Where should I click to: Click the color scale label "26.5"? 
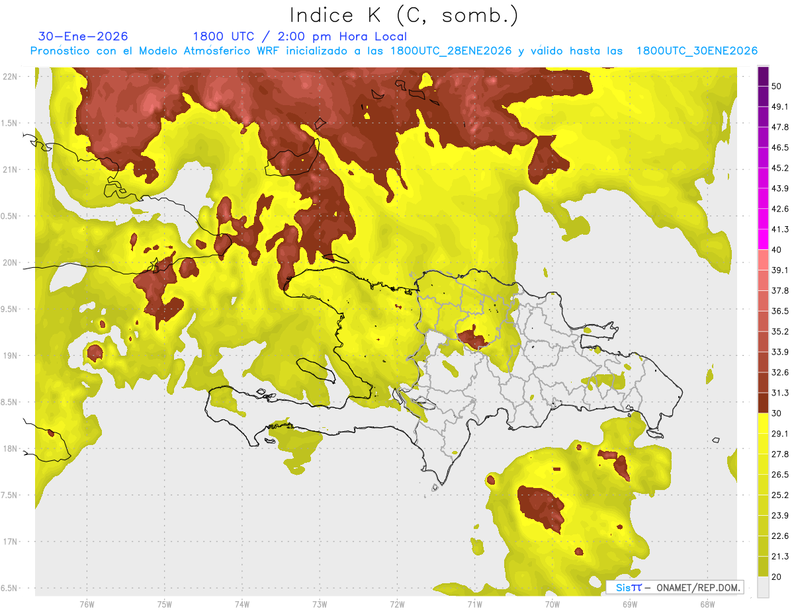coord(780,474)
